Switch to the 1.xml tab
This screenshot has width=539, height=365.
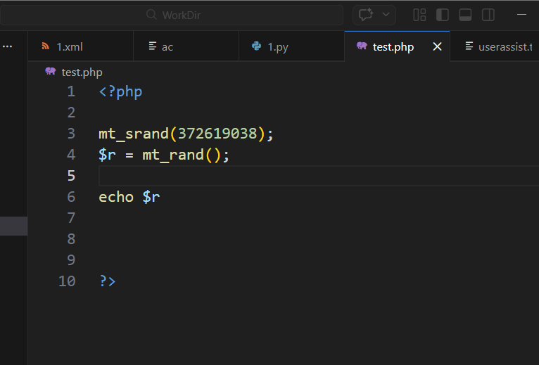pos(70,47)
